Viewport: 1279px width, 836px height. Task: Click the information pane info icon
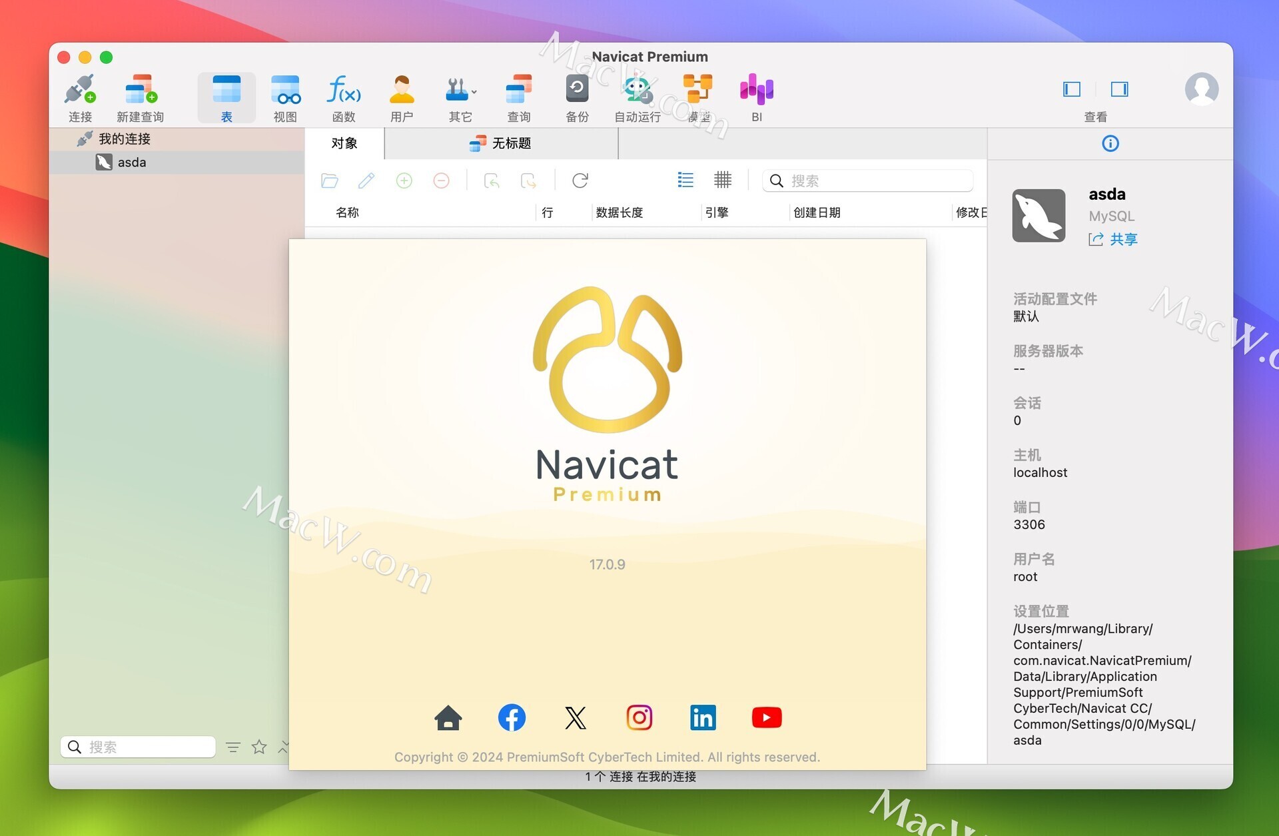[x=1110, y=143]
